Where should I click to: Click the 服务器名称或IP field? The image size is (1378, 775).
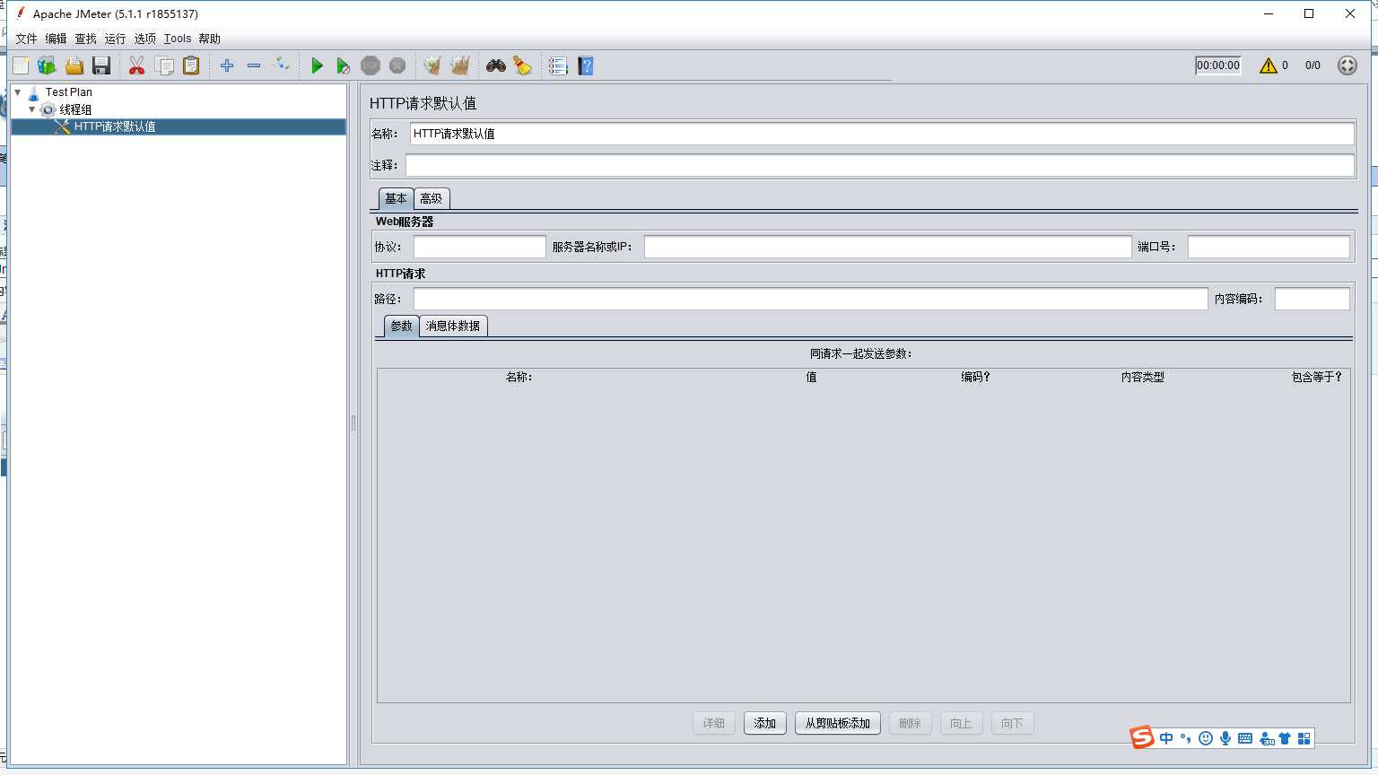click(888, 247)
